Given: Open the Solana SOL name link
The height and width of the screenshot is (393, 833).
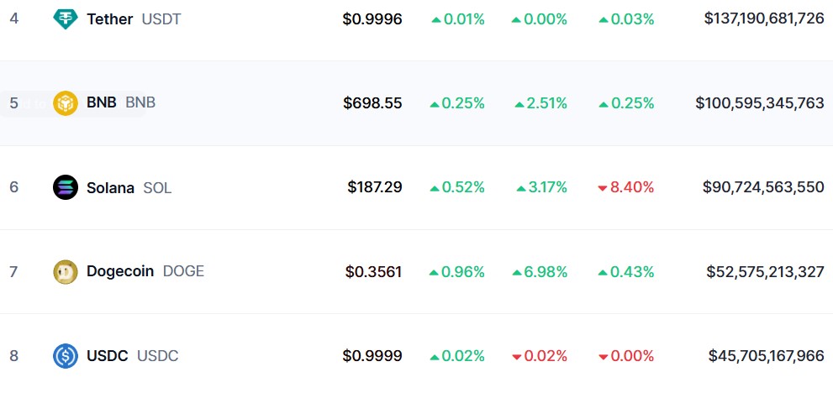Looking at the screenshot, I should pyautogui.click(x=110, y=187).
